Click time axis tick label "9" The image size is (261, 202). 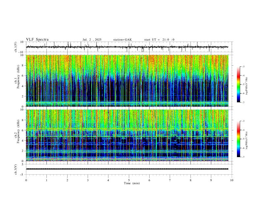pyautogui.click(x=211, y=180)
